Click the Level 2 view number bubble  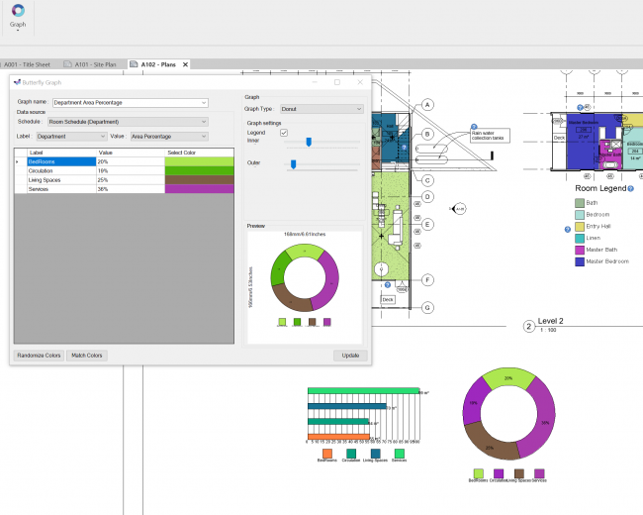coord(529,325)
